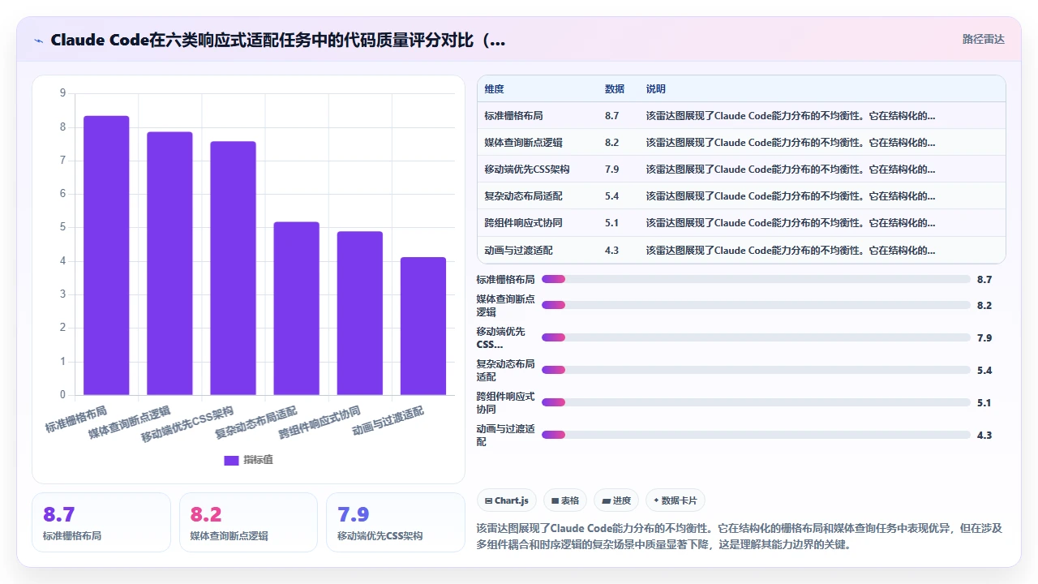Click the 媒体查询断点逻辑 bar in chart
Screen dimensions: 1038x584
tap(169, 264)
